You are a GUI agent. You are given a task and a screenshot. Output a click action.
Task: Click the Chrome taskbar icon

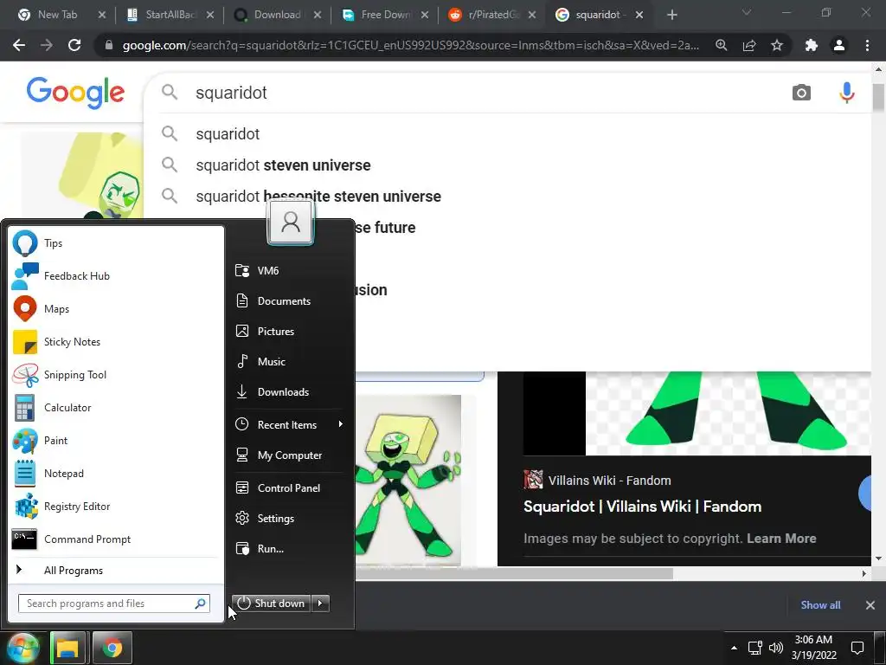(112, 648)
